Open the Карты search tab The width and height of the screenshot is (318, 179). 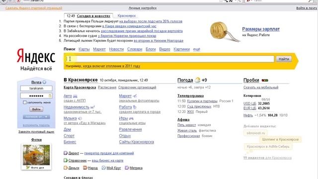[x=84, y=49]
